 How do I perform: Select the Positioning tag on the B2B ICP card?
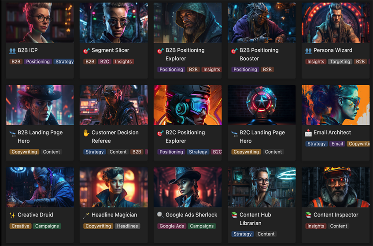point(38,62)
